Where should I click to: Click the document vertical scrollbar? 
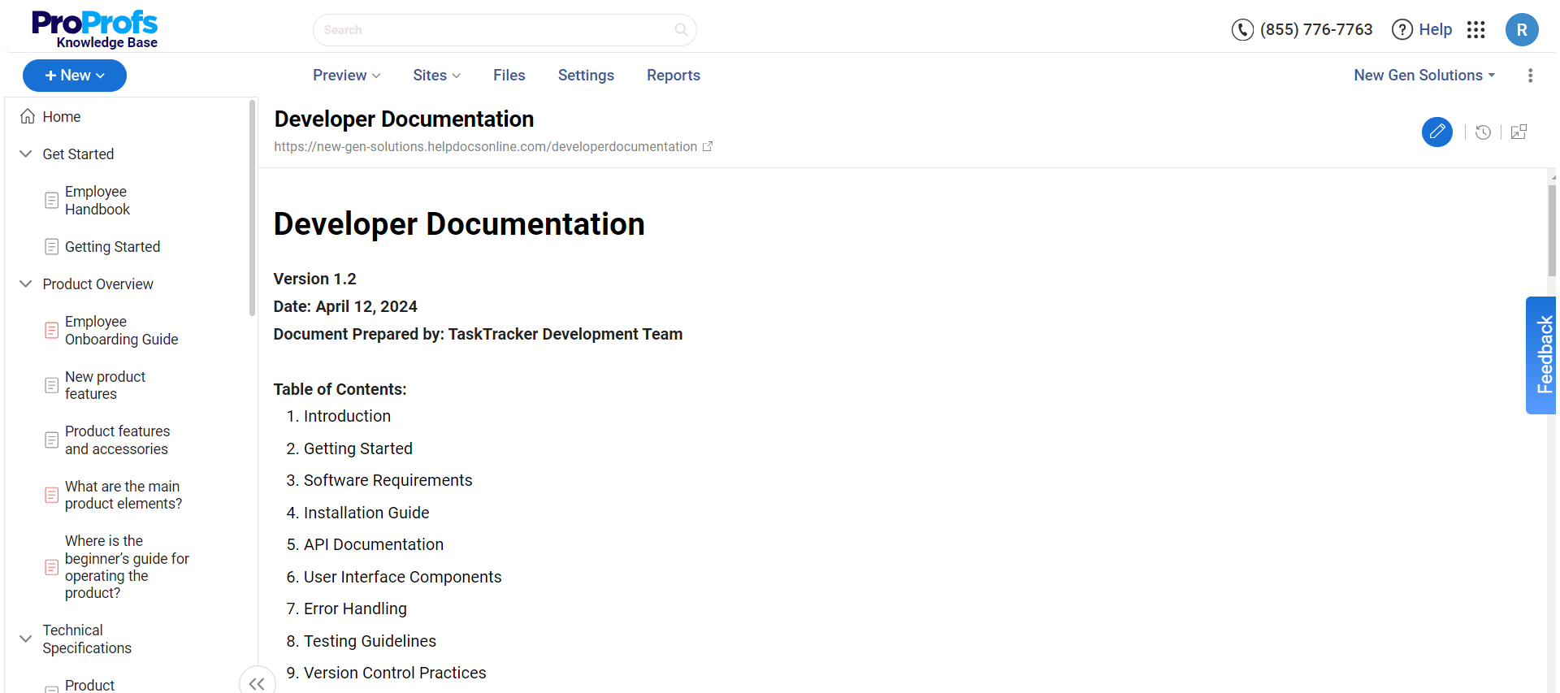1552,231
